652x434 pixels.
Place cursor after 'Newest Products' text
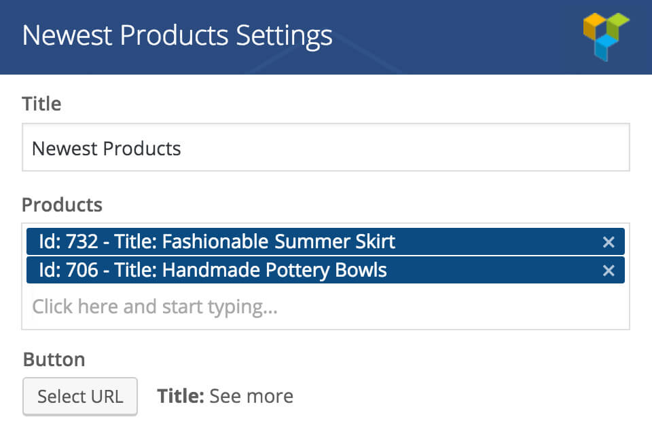(x=182, y=149)
